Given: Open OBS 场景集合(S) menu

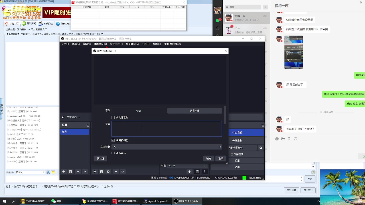Looking at the screenshot, I should click(132, 44).
